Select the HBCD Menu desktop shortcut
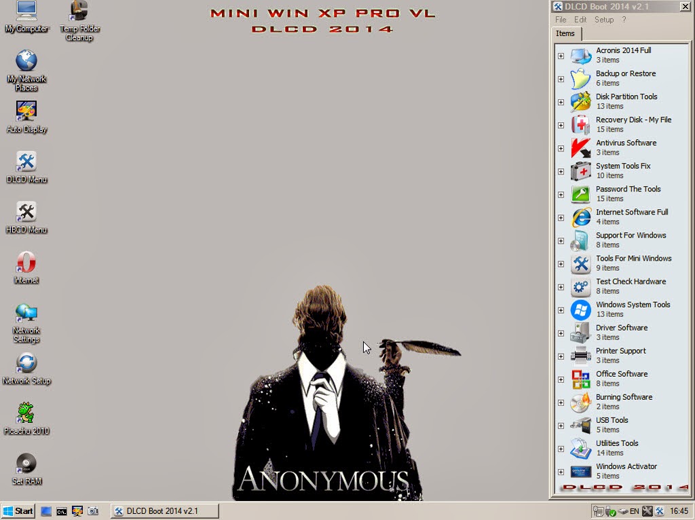 (x=26, y=218)
